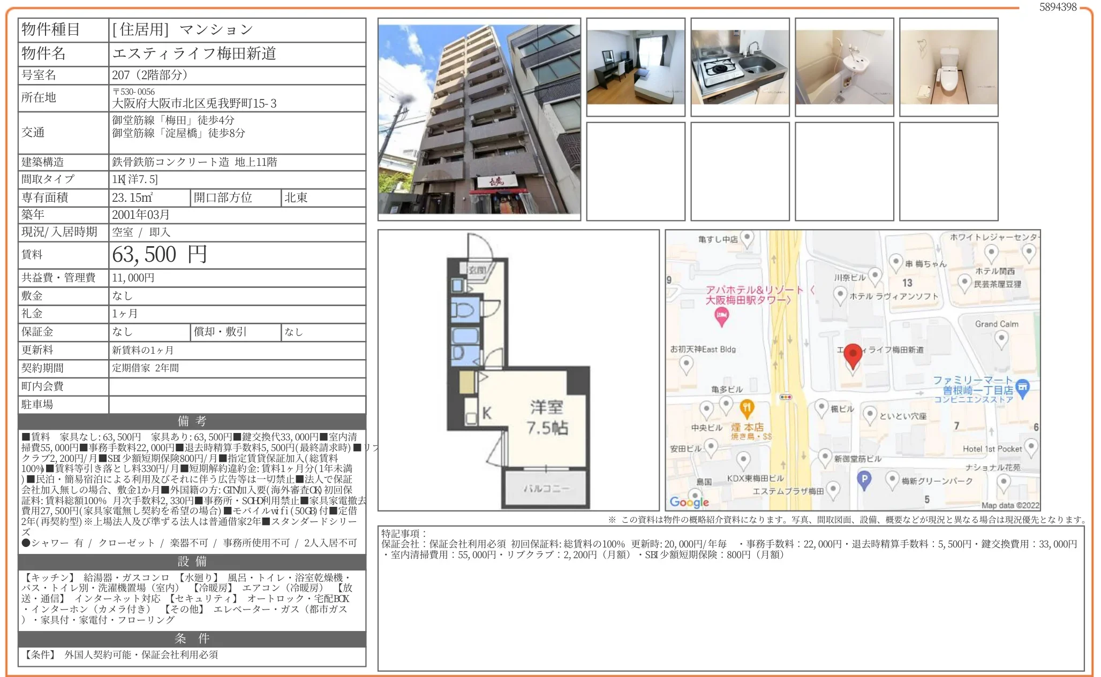Click the 条件 section header
Image resolution: width=1101 pixels, height=677 pixels.
(192, 638)
